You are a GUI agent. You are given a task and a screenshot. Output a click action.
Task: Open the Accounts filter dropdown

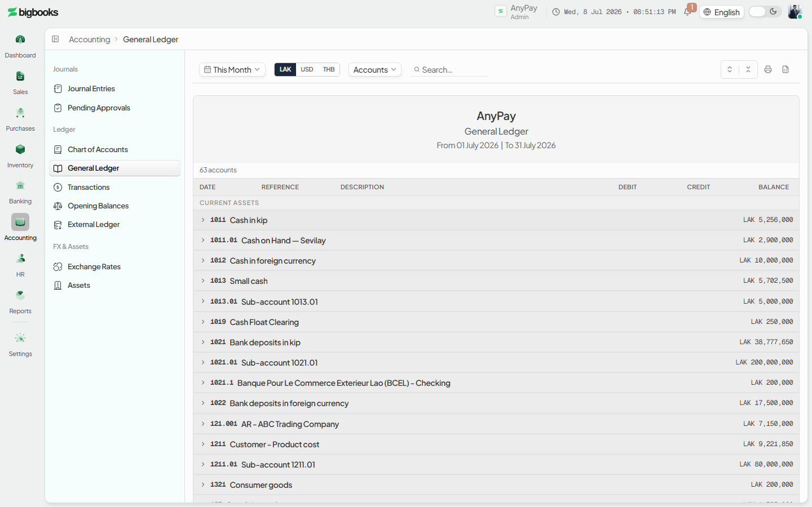pyautogui.click(x=375, y=69)
